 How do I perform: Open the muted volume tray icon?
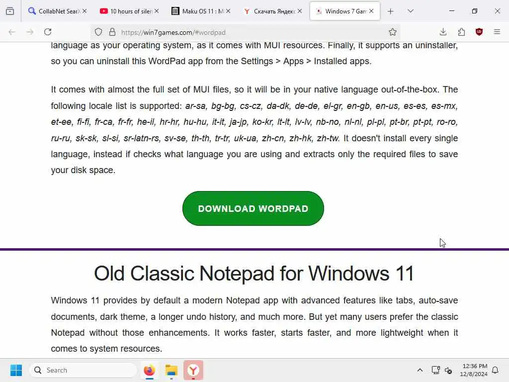pyautogui.click(x=448, y=370)
